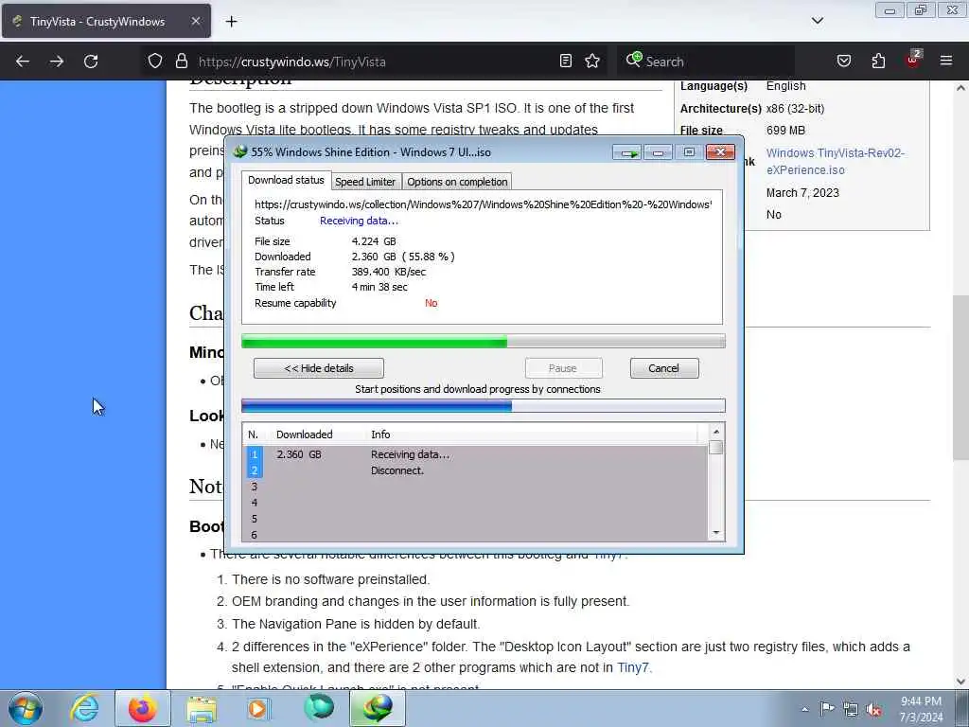Expand the list all tabs chevron

point(818,21)
